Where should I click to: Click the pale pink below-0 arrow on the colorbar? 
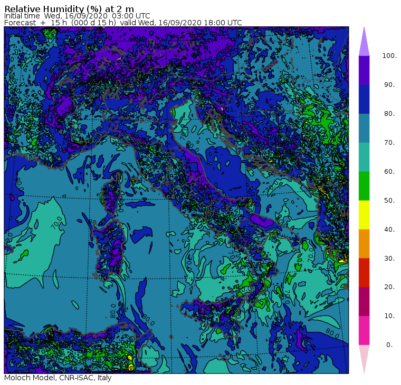[x=364, y=359]
